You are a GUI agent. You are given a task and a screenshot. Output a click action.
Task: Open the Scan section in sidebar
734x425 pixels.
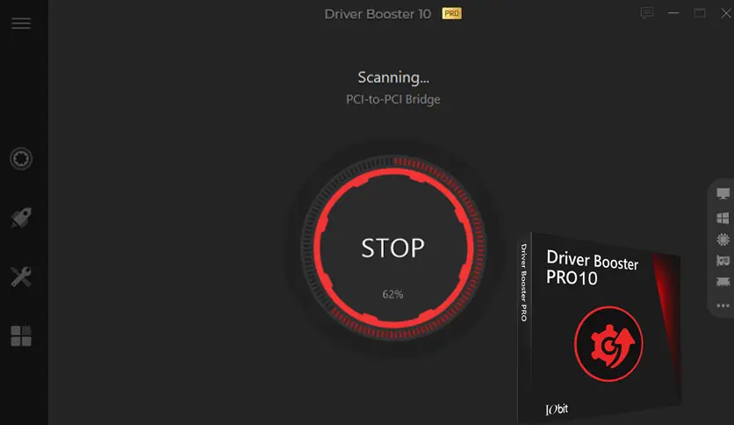point(21,159)
